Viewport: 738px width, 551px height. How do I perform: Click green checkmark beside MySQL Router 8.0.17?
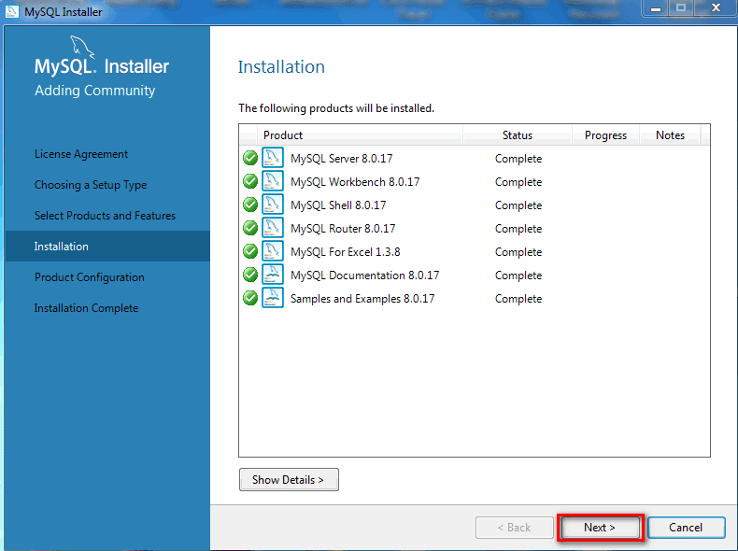250,228
